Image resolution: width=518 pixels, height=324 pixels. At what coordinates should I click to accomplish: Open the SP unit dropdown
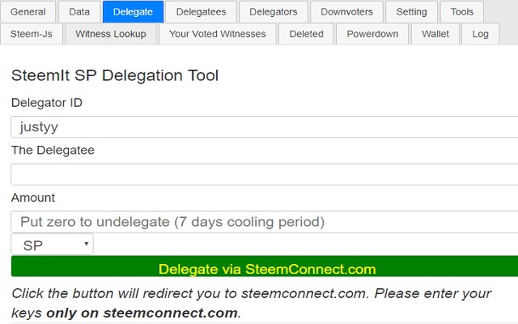coord(51,244)
